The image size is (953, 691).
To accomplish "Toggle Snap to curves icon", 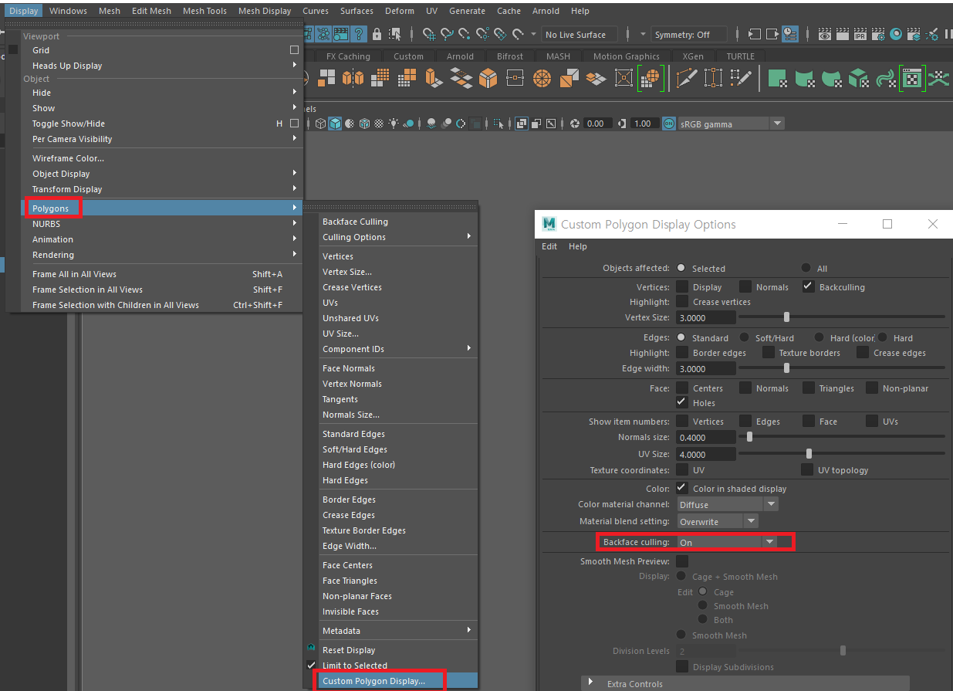I will [448, 35].
